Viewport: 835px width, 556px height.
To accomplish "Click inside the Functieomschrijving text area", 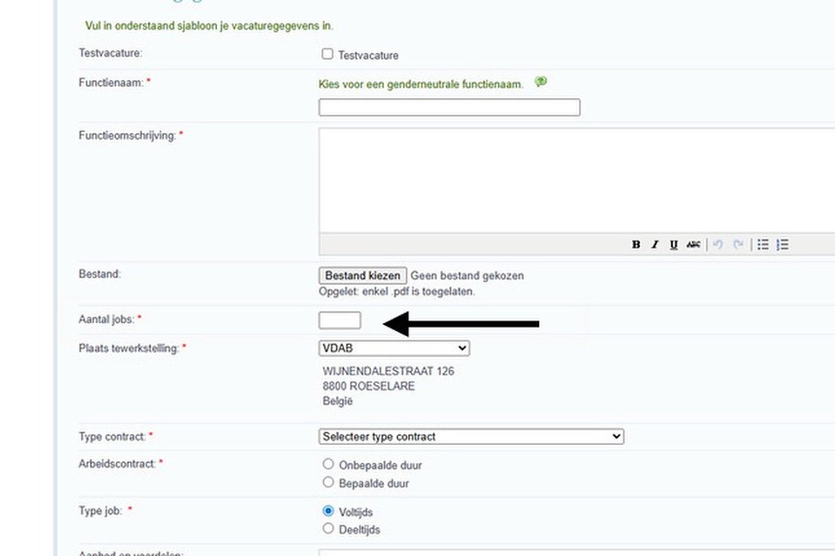I will tap(575, 180).
